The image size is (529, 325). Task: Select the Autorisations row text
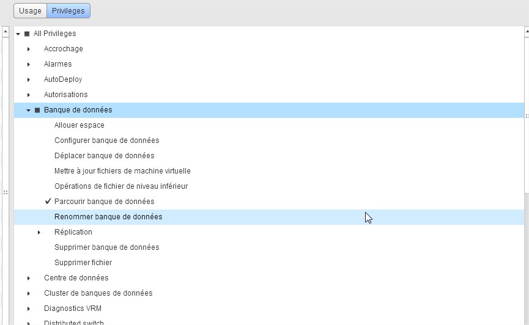tap(66, 95)
